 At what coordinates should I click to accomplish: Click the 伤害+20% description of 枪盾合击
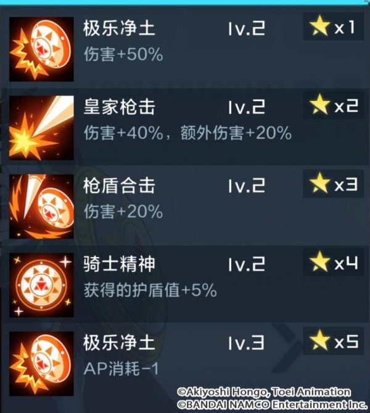pos(123,211)
